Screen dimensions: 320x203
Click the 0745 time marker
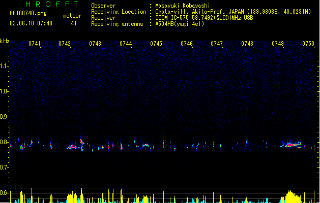[x=156, y=44]
